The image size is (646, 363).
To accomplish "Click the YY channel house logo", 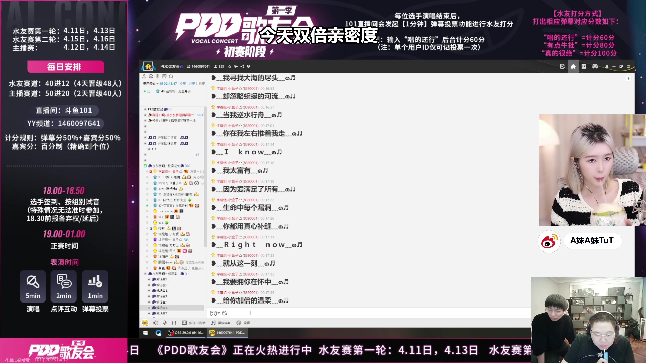I will pyautogui.click(x=148, y=66).
